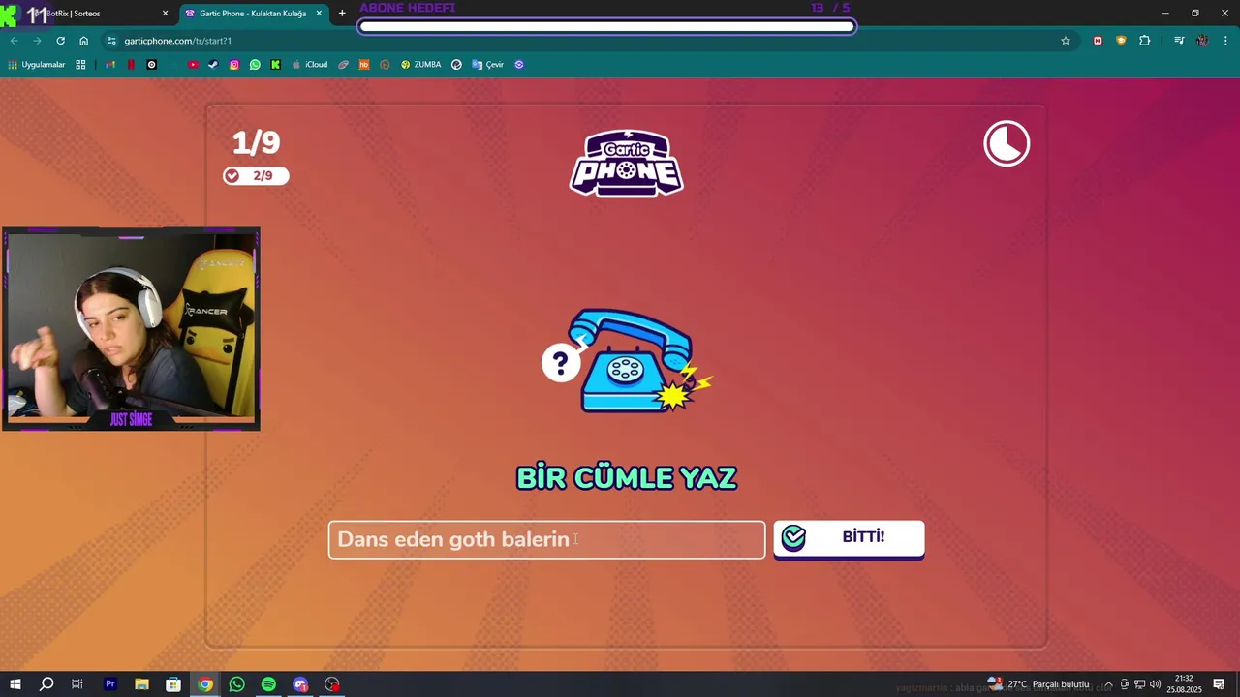This screenshot has width=1240, height=697.
Task: Open the Extensions puzzle menu
Action: point(1144,41)
